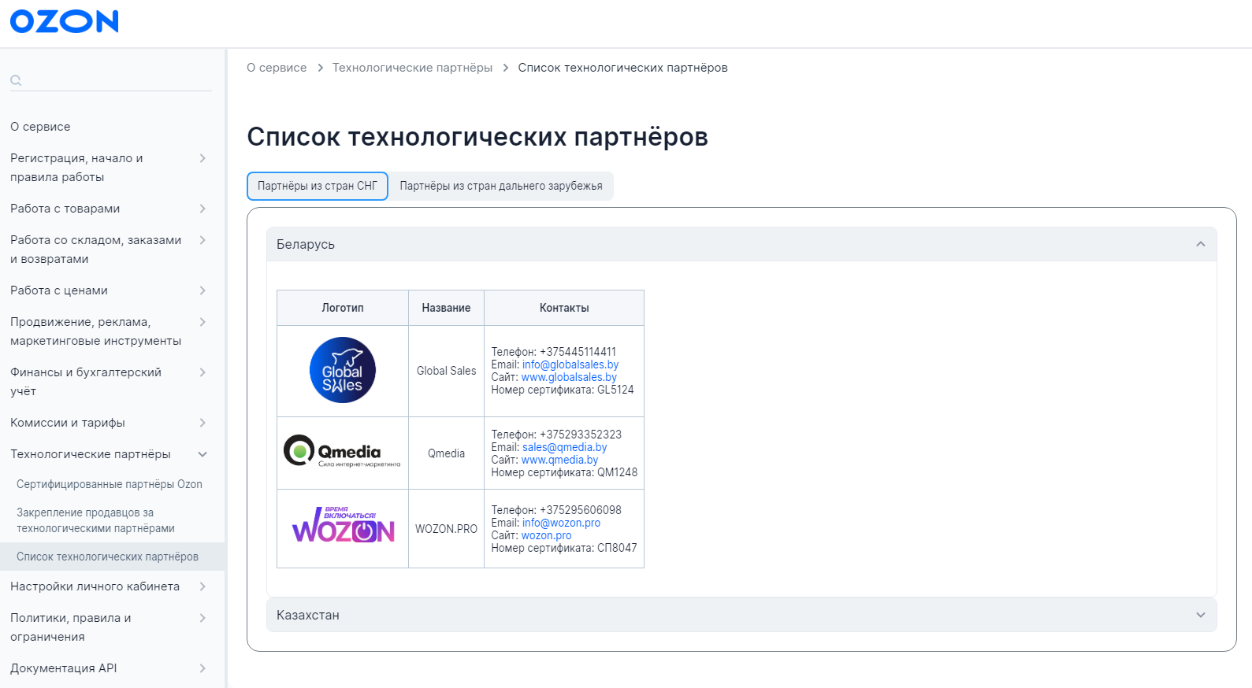This screenshot has width=1252, height=688.
Task: Open site link www.qmedia.by
Action: coord(559,460)
